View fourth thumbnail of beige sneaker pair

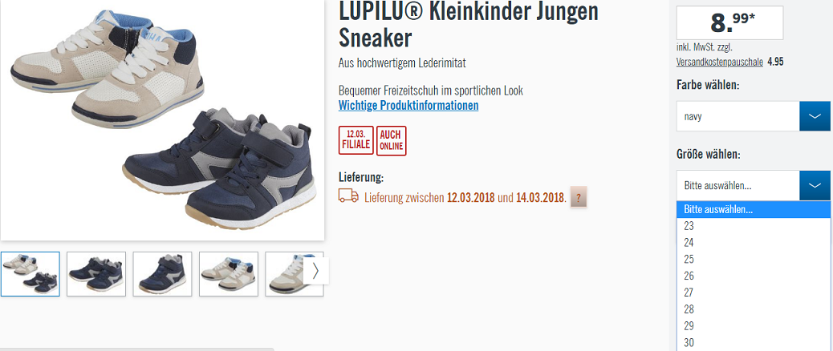pyautogui.click(x=229, y=273)
